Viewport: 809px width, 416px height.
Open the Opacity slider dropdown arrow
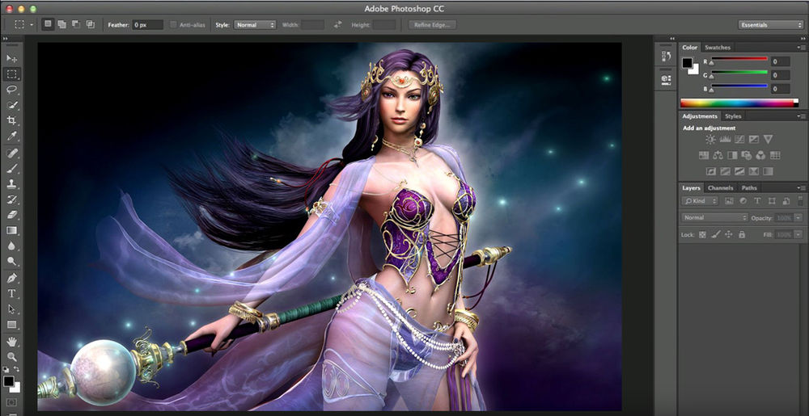pos(798,218)
